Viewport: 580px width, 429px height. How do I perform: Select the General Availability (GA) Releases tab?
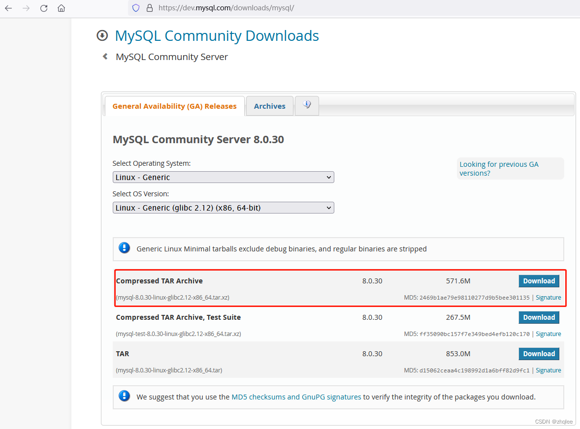[174, 106]
